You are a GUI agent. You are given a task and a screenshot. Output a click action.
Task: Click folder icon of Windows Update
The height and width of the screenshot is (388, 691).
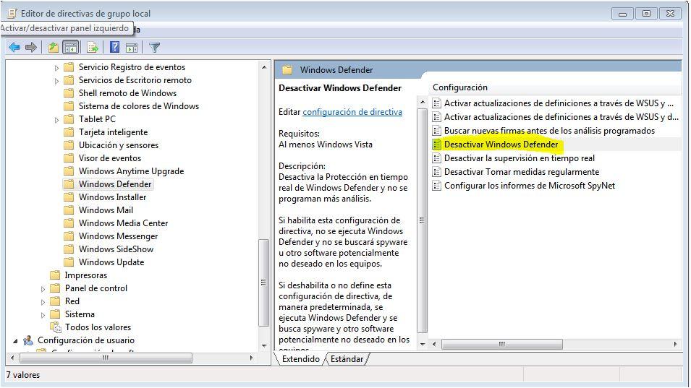pos(69,262)
